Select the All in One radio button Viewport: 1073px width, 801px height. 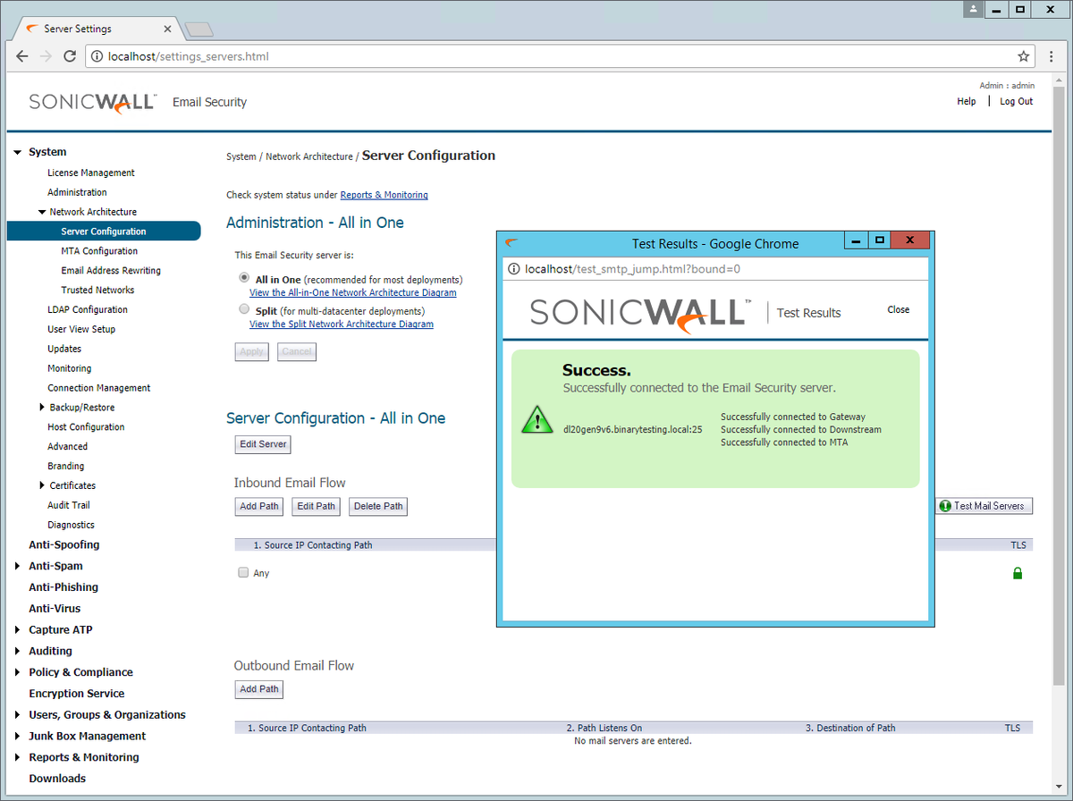244,277
